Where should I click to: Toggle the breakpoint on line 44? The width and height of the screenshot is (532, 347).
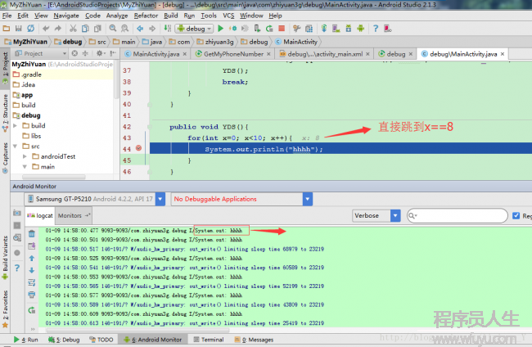[x=138, y=148]
